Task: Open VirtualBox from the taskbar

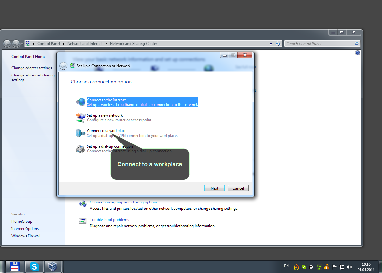Action: click(x=53, y=267)
